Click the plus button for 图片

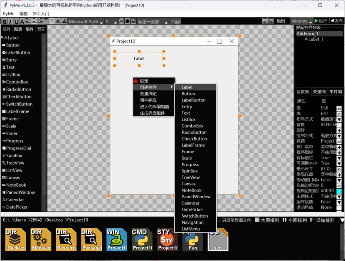[x=339, y=130]
